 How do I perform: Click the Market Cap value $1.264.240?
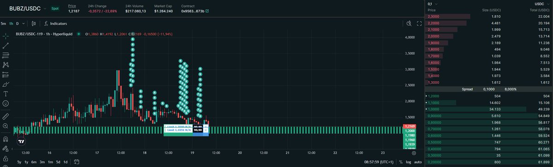[x=164, y=11]
